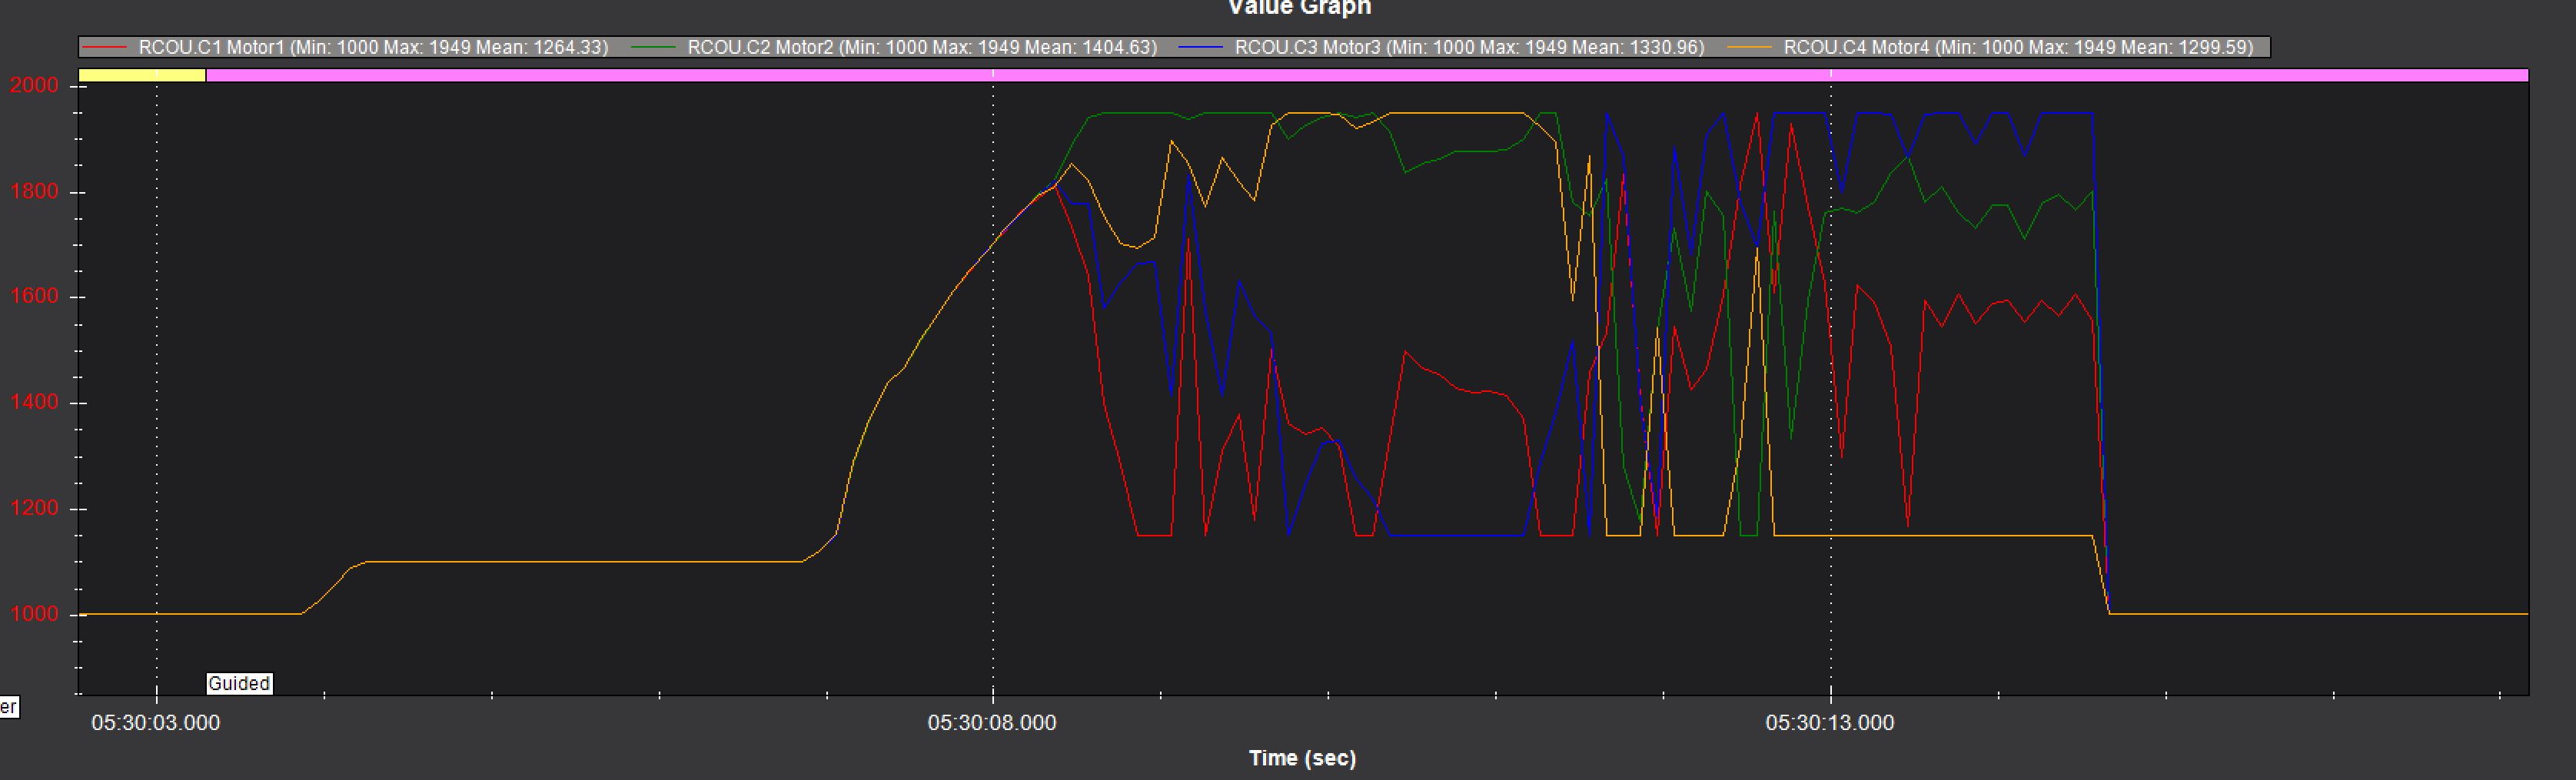
Task: Click the pink flight mode bar
Action: coord(1366,75)
